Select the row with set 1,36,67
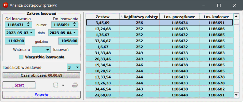Screen dimensions: 243x102 click(x=159, y=35)
